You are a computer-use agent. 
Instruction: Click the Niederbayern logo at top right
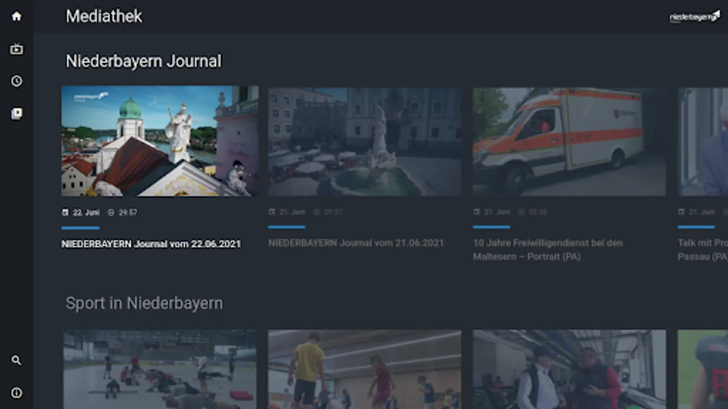click(x=694, y=17)
